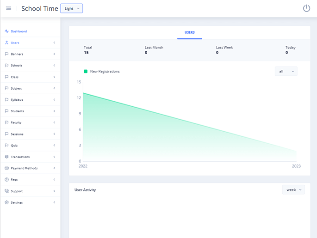Open the 'week' User Activity dropdown
This screenshot has width=317, height=238.
[293, 190]
